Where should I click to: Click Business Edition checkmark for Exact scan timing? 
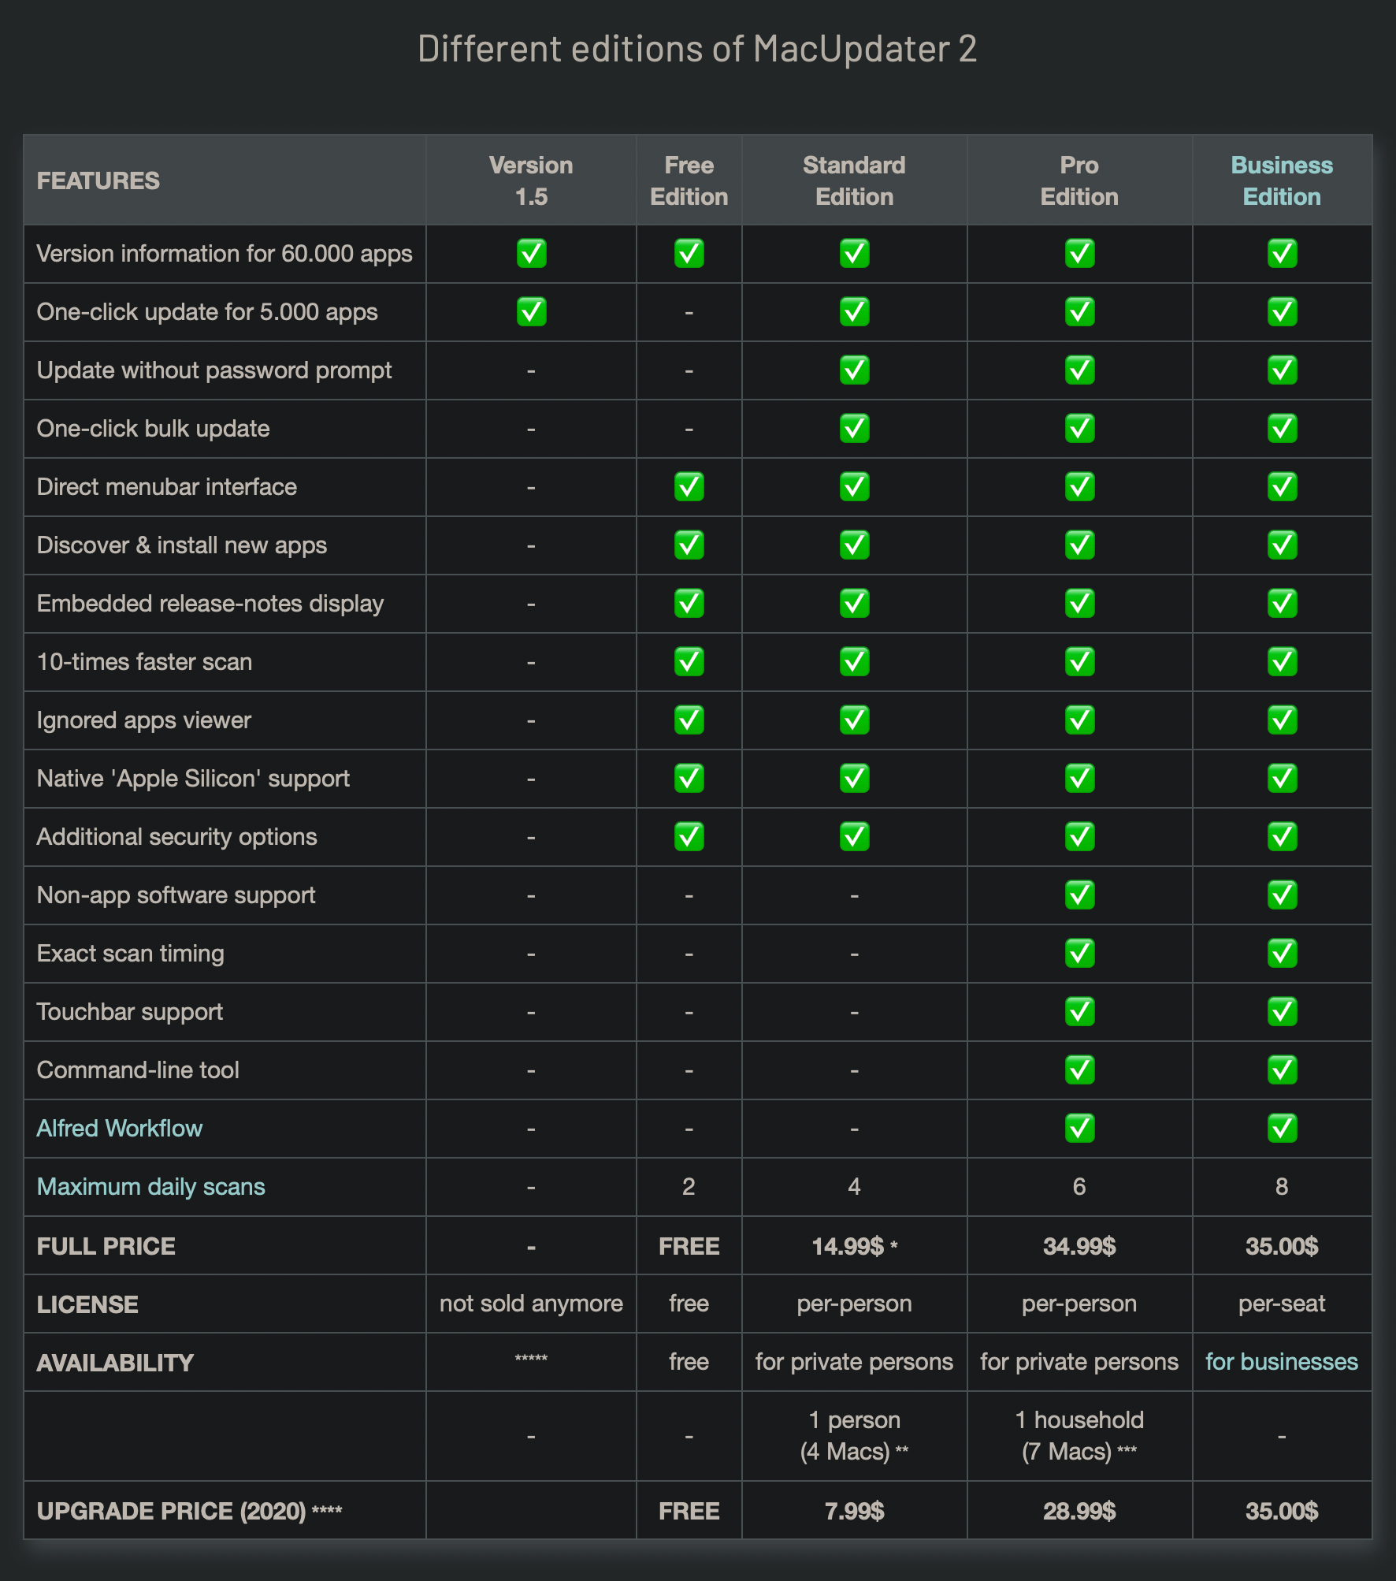(1282, 953)
